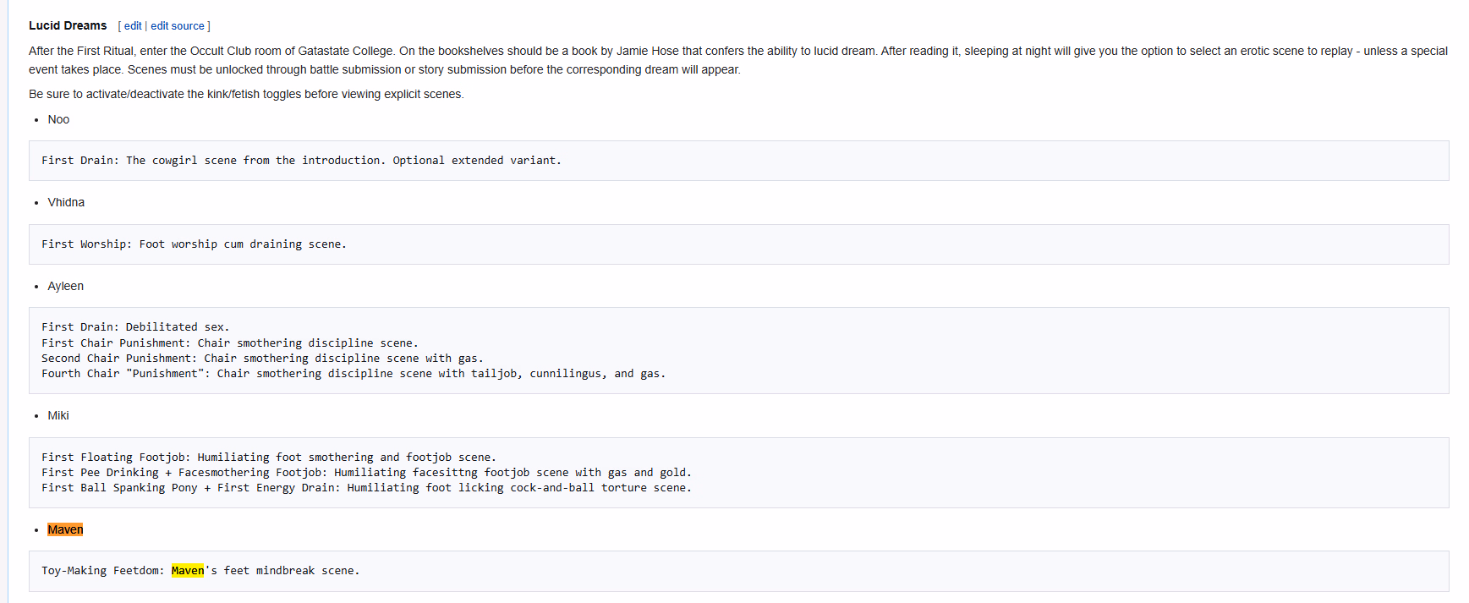Click the "First Worship" code line under Vhidna

click(x=194, y=244)
